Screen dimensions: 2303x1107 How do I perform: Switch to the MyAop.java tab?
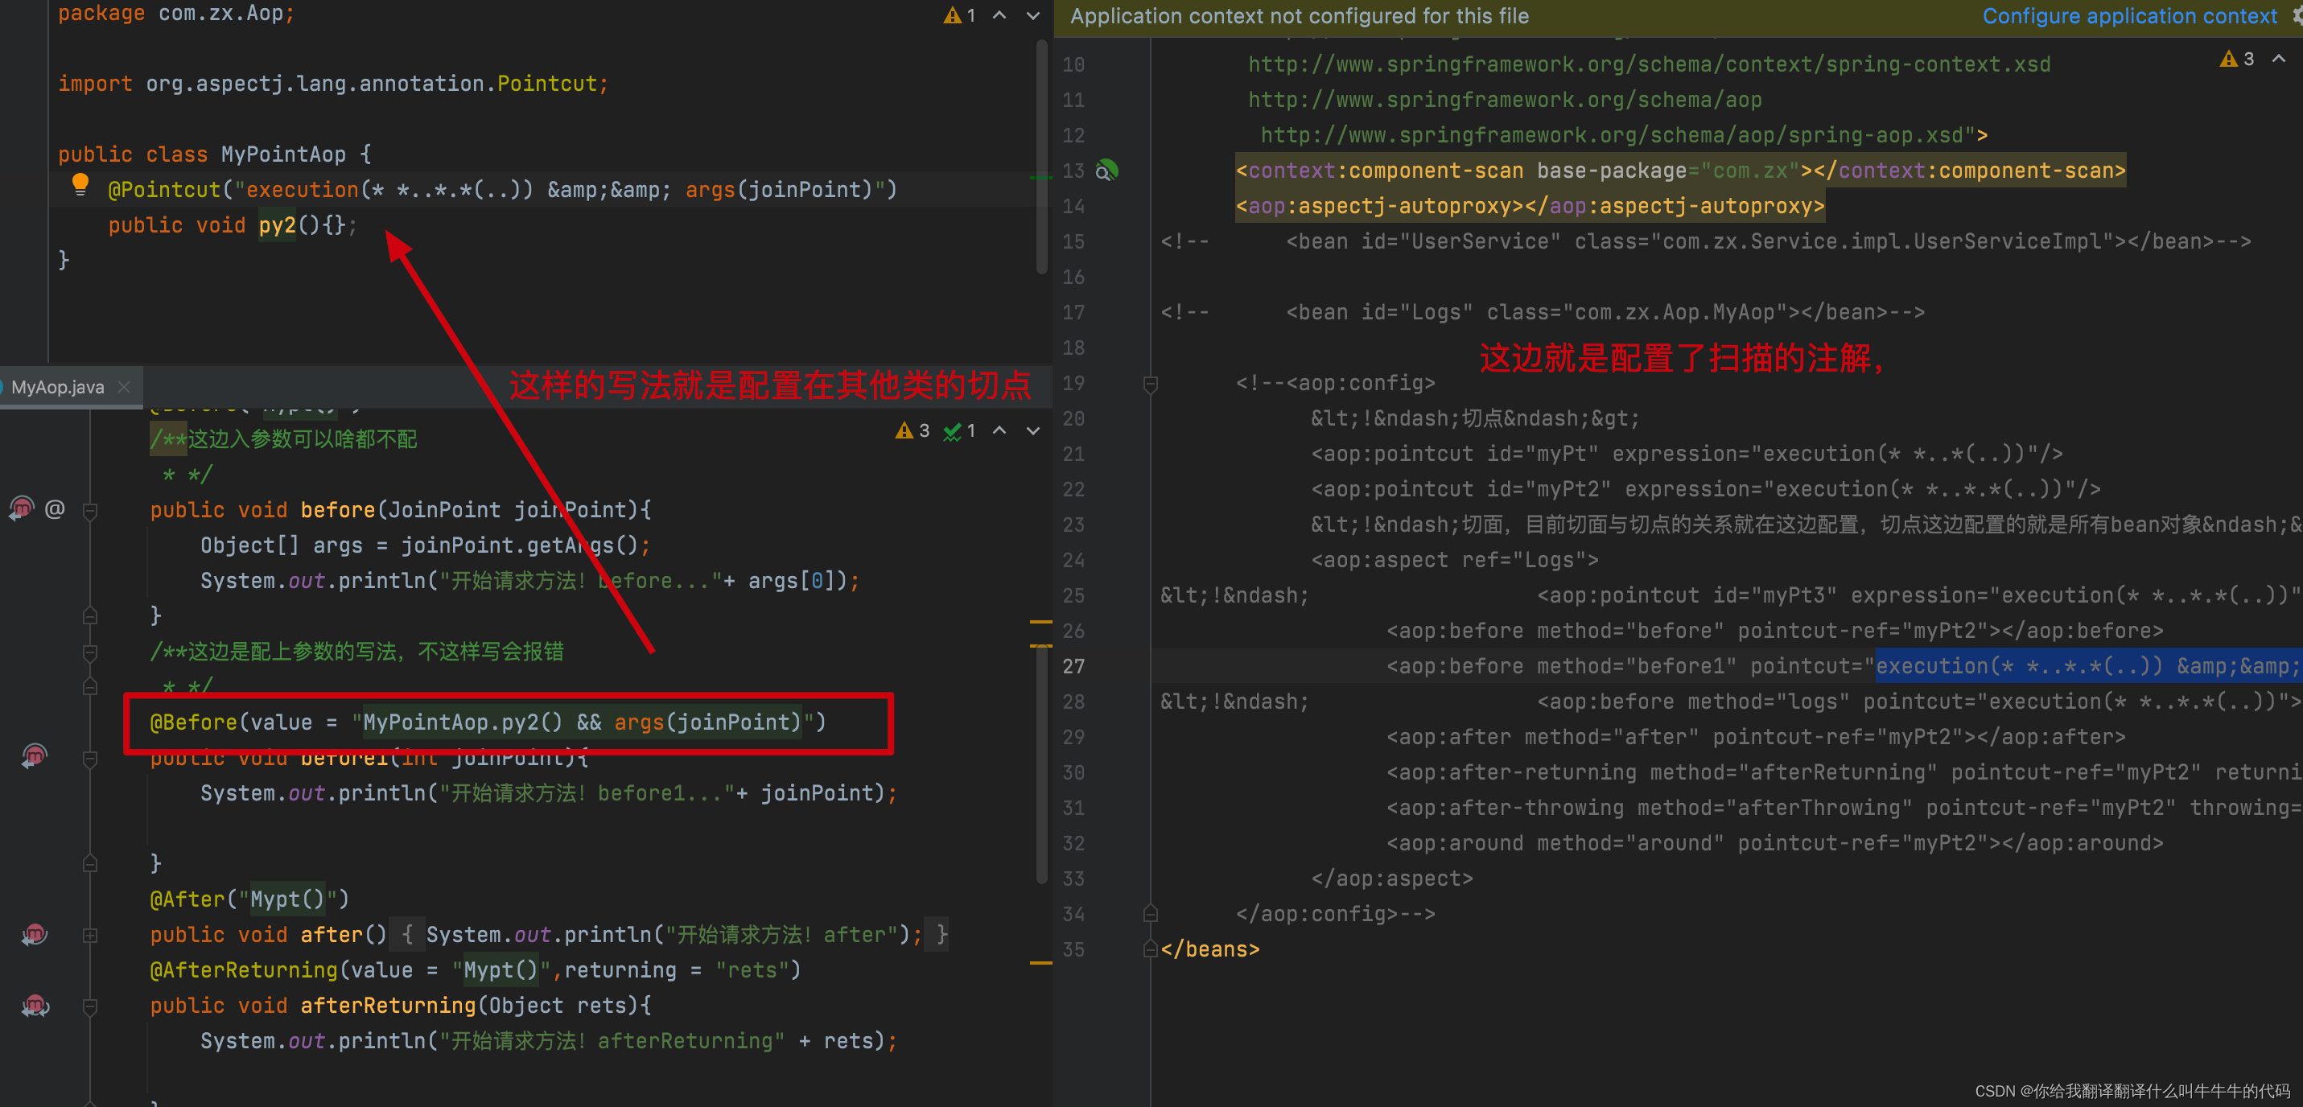[x=57, y=387]
